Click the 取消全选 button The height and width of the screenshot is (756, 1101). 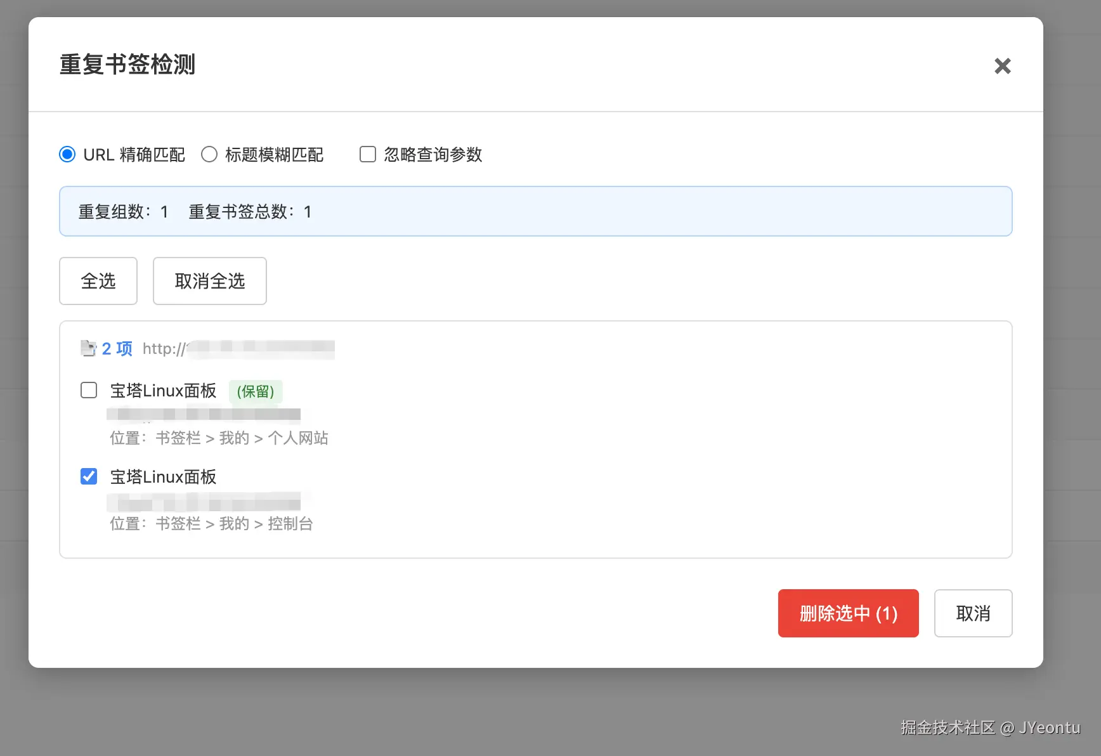[210, 281]
